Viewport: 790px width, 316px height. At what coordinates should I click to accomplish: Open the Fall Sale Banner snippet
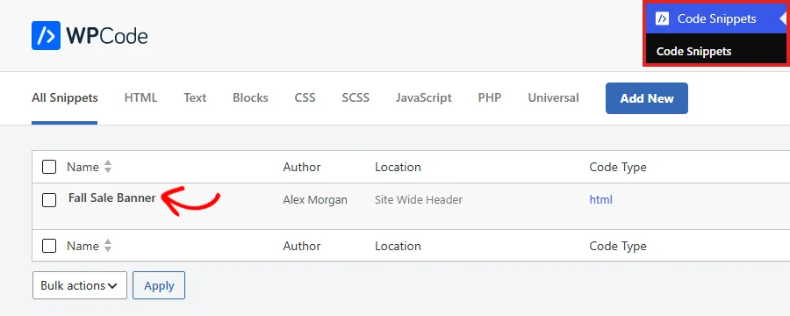click(111, 197)
